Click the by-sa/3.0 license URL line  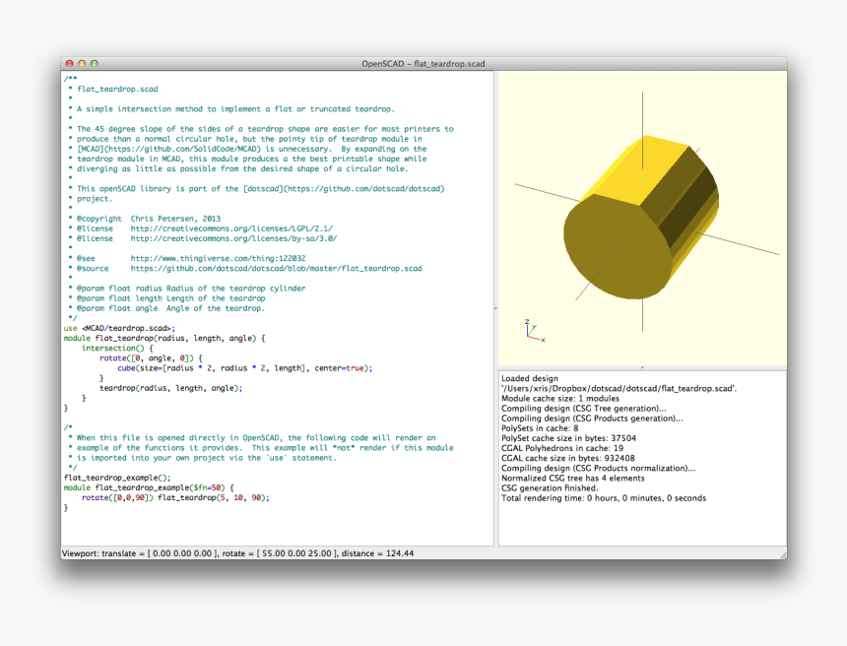(203, 238)
